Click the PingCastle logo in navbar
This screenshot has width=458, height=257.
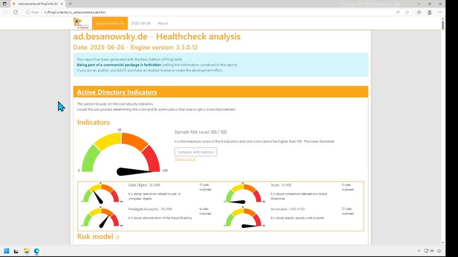[81, 23]
